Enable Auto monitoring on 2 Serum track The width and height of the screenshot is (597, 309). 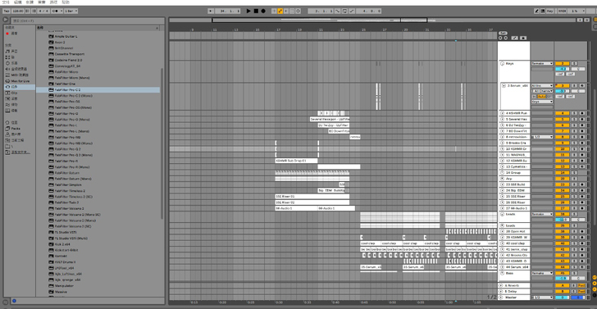[541, 96]
